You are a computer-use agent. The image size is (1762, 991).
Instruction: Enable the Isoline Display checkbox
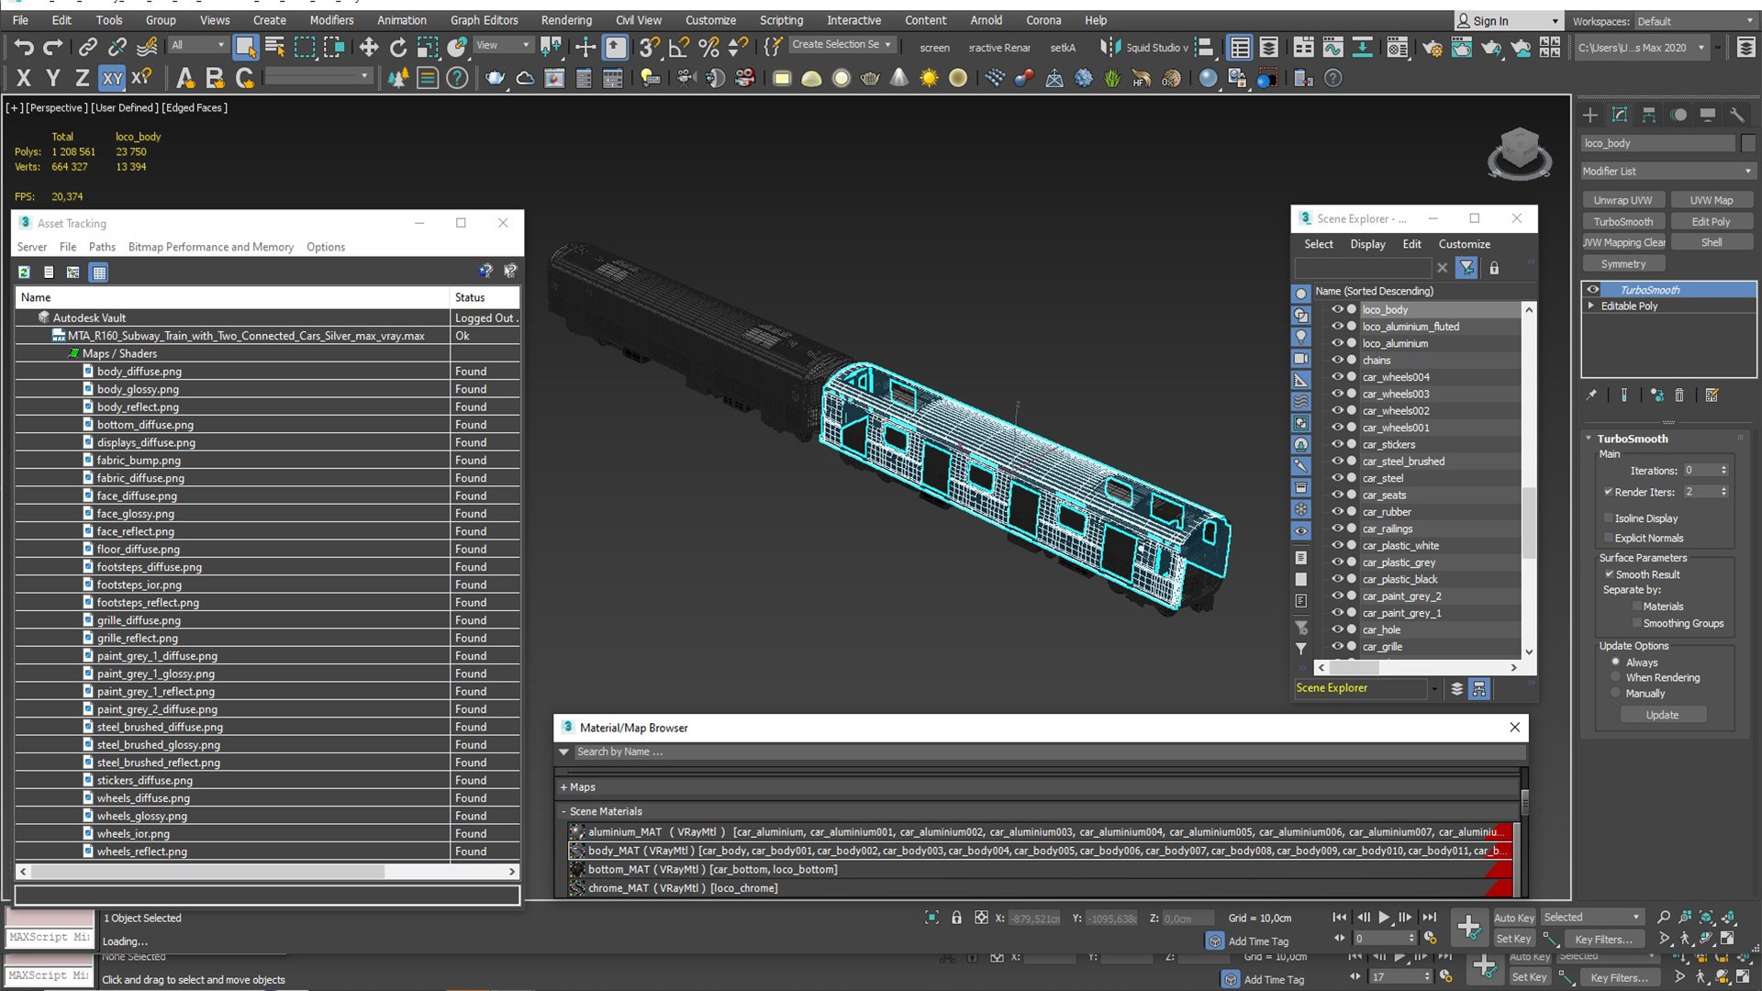(x=1609, y=518)
